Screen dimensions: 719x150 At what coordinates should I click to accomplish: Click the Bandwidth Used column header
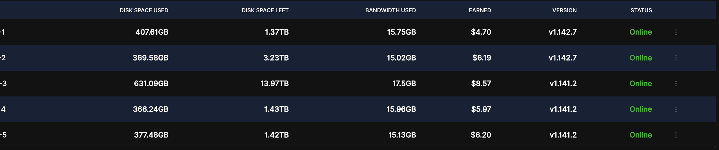pos(390,10)
